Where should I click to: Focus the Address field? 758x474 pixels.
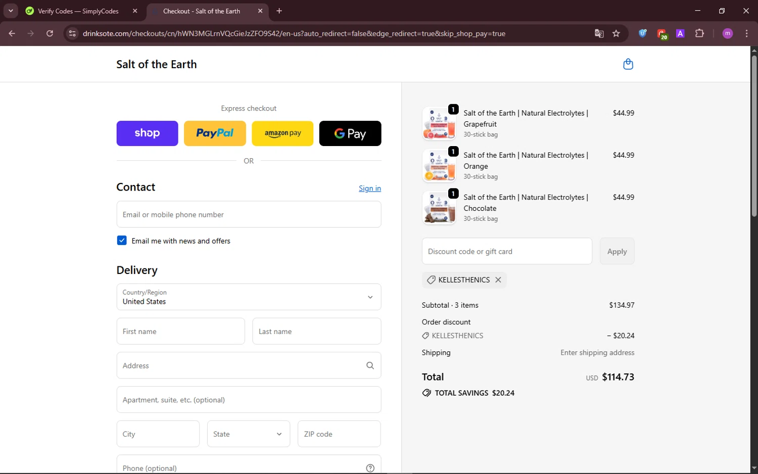point(249,365)
